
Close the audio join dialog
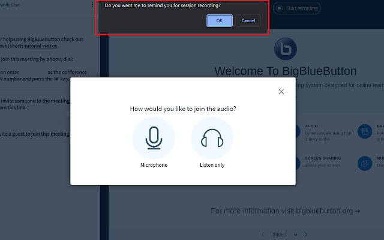click(x=281, y=92)
